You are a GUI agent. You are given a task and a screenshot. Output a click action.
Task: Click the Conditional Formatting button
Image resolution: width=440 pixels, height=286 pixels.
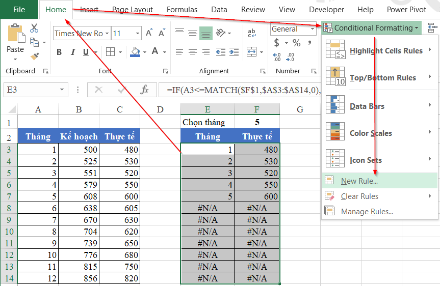point(371,28)
